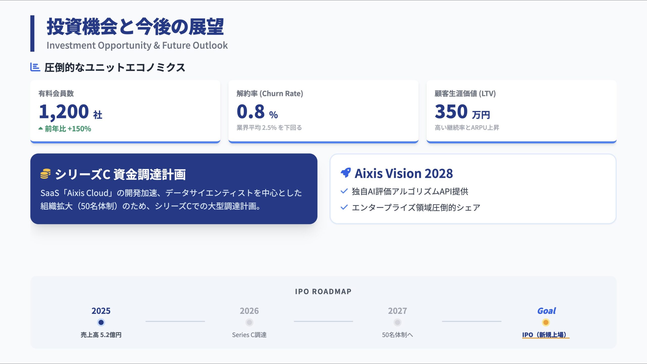
Task: Select the IPO ROADMAP section header
Action: tap(323, 291)
